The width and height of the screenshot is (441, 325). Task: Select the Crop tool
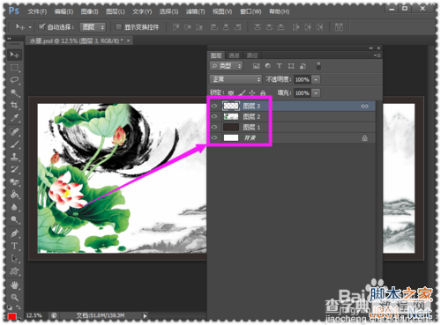click(14, 105)
